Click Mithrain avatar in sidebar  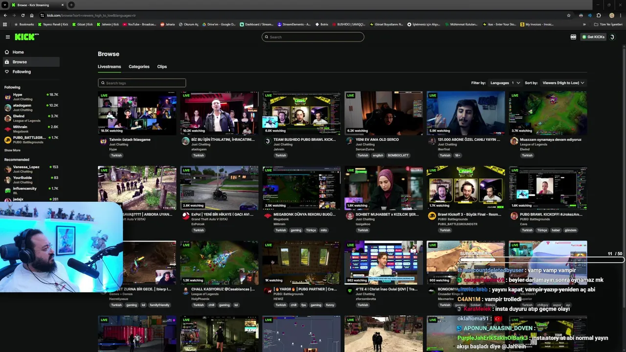8,129
